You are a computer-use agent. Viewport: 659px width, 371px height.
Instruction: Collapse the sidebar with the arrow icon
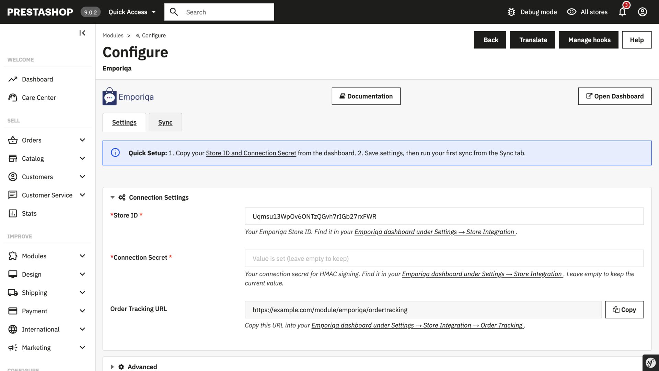click(x=82, y=33)
